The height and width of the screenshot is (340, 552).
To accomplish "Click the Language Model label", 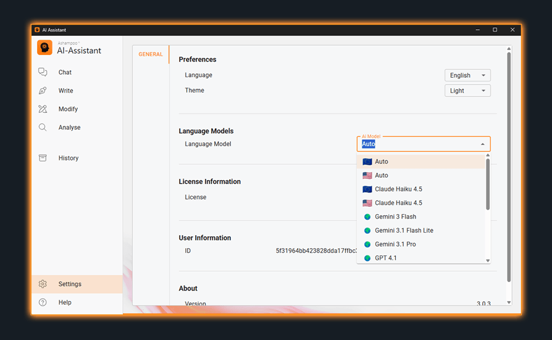I will pos(207,144).
